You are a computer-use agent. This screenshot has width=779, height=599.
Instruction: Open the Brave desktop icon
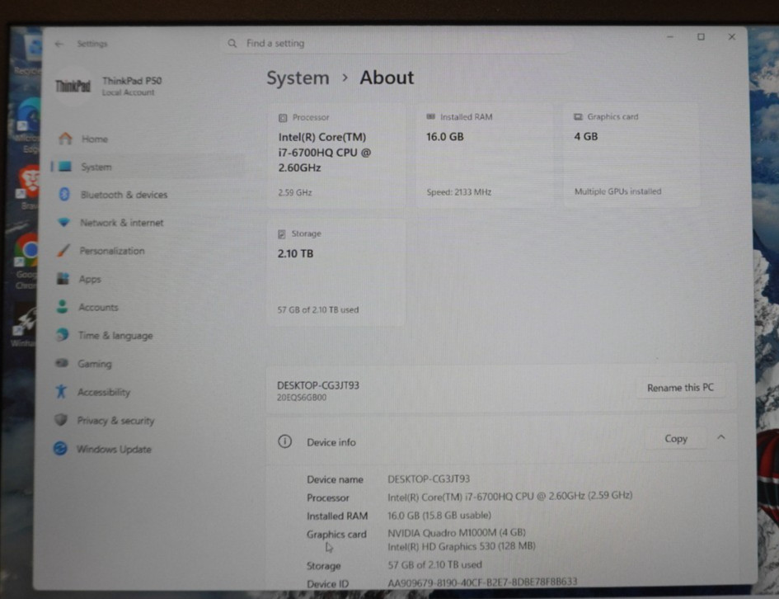pyautogui.click(x=28, y=187)
